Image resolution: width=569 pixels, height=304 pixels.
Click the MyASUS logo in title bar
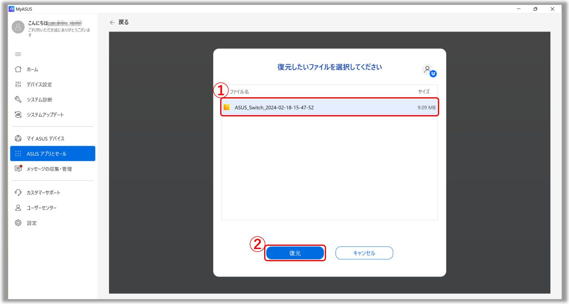point(11,9)
